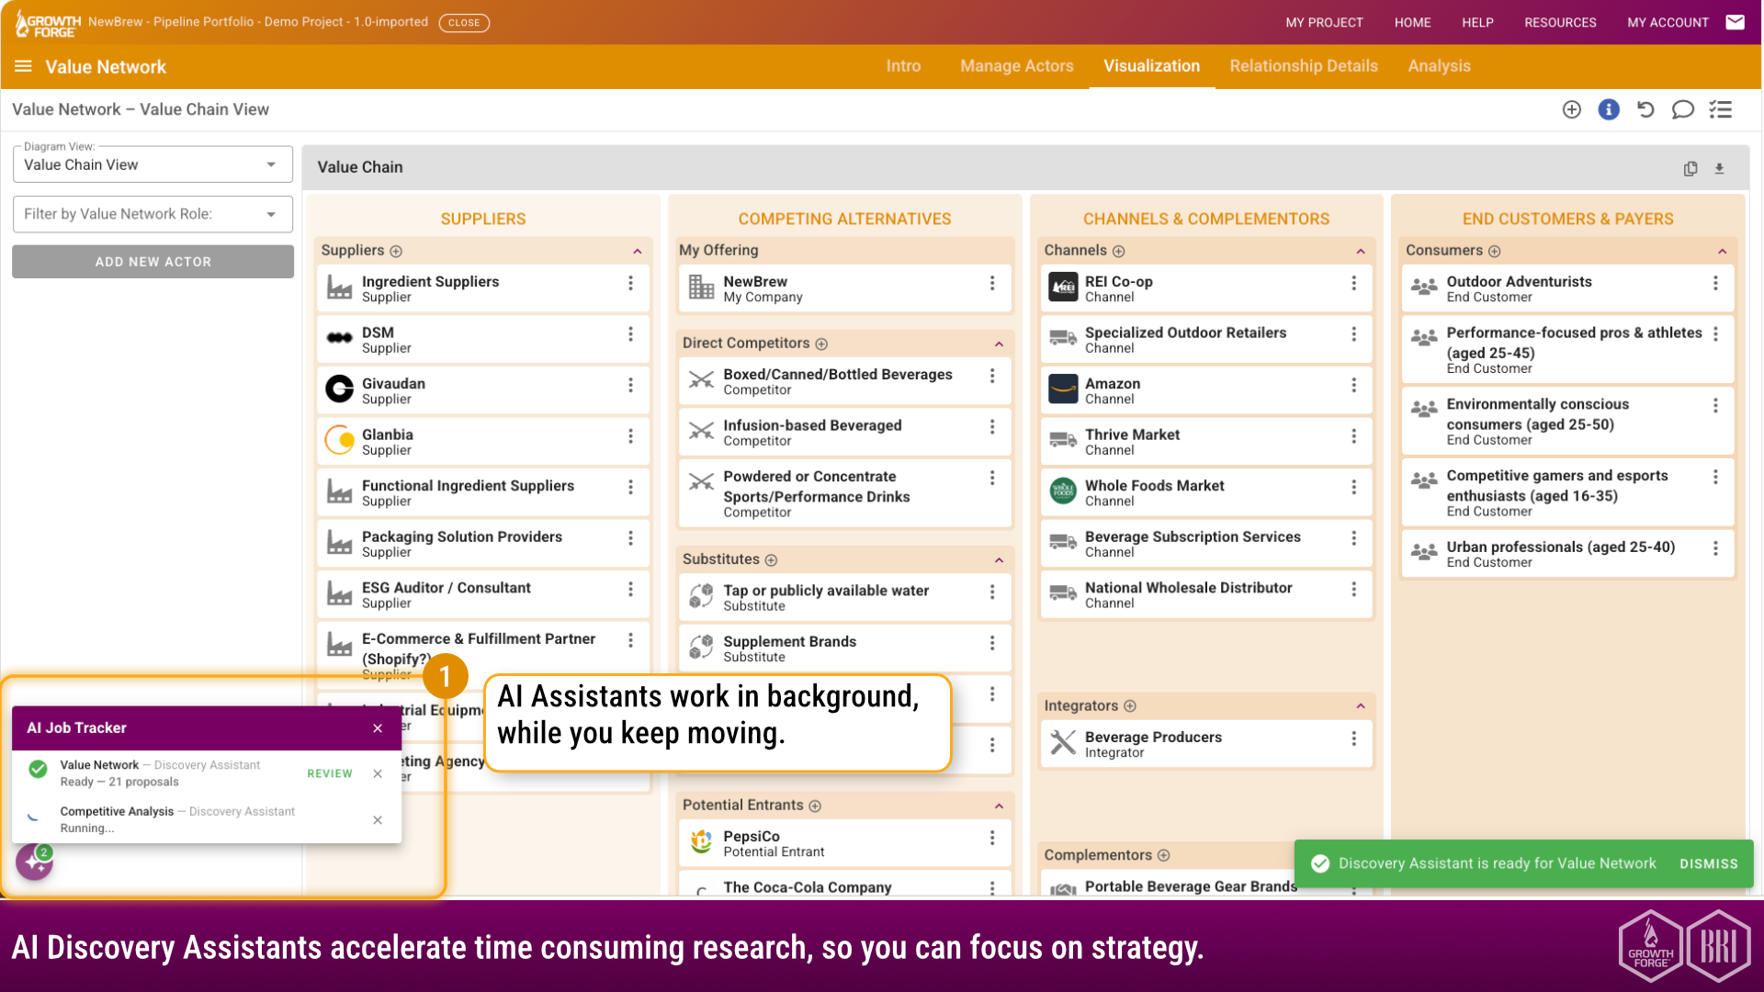Open the hamburger menu beside Value Network

23,66
